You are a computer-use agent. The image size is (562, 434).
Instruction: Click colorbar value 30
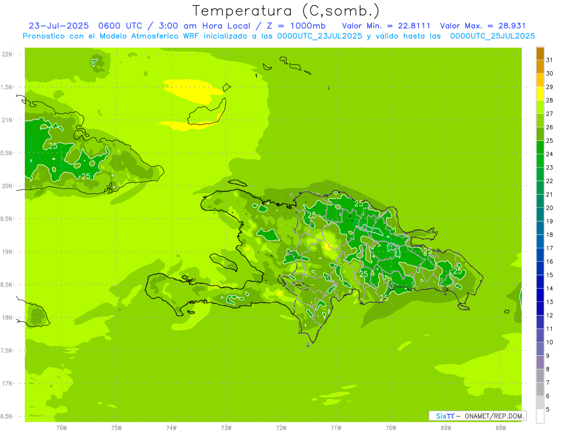[x=549, y=74]
